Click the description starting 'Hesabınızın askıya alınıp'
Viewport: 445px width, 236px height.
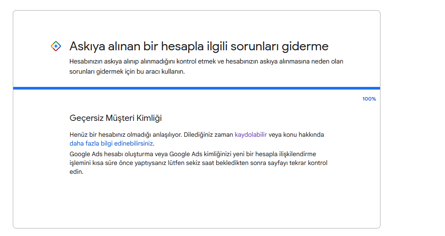[206, 66]
